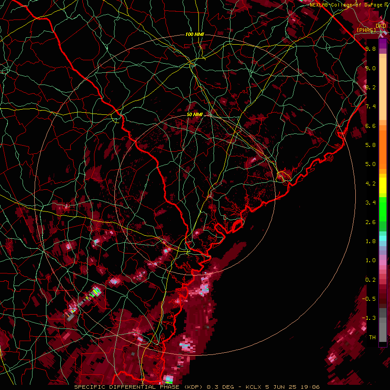Click the 8.2 legend value
This screenshot has height=390, width=390.
[370, 87]
